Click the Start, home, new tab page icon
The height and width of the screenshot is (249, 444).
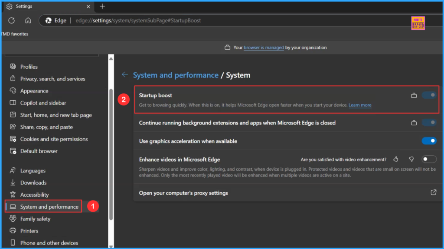click(13, 115)
